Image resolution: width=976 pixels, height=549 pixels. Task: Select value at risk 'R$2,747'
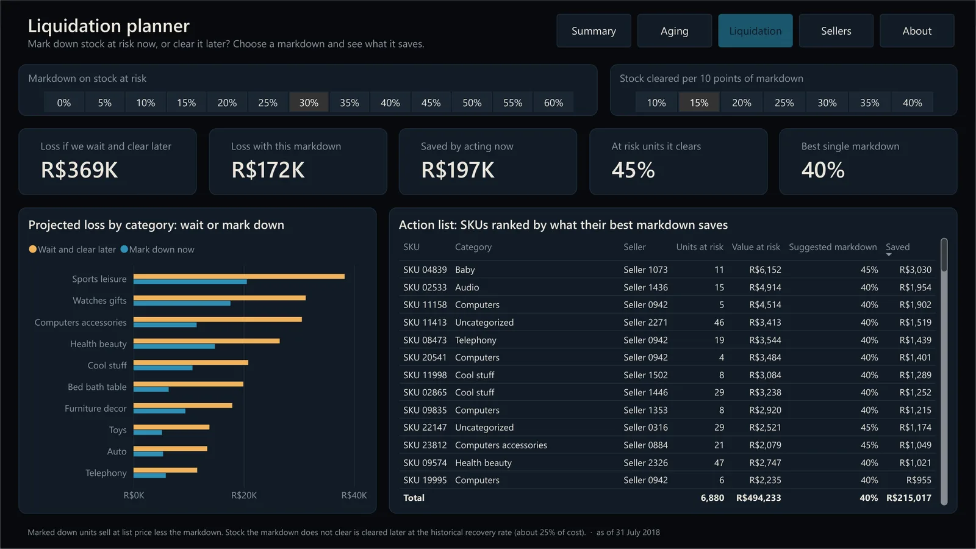click(x=765, y=463)
